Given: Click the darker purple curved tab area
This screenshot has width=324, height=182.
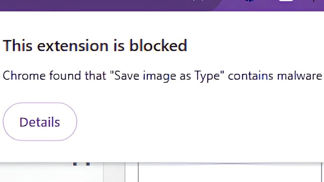Looking at the screenshot, I should (182, 5).
